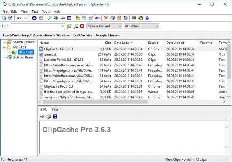Open the Name & Content dropdown
Image resolution: width=232 pixels, height=162 pixels.
pyautogui.click(x=104, y=26)
